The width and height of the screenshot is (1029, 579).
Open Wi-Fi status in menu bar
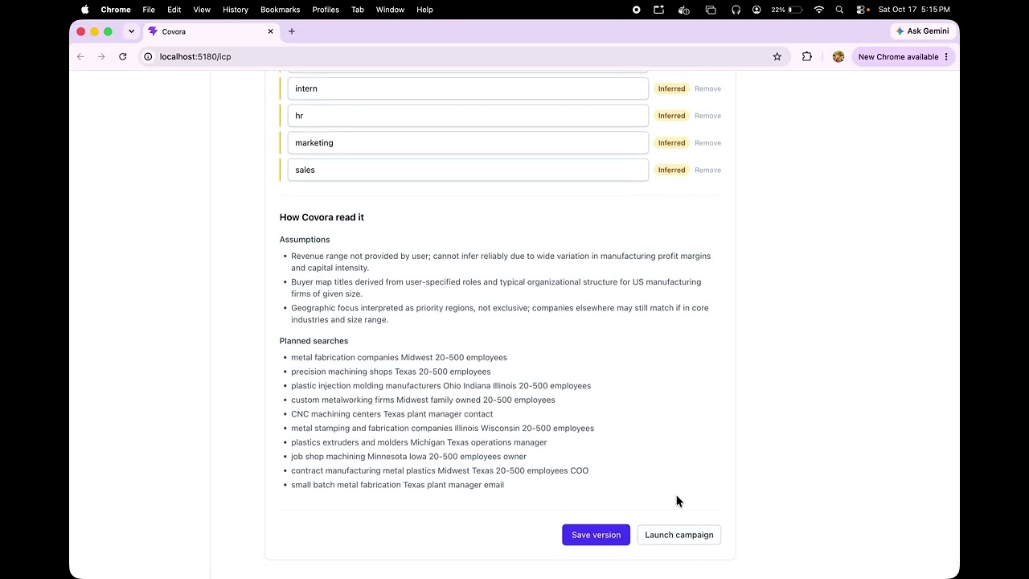(818, 10)
